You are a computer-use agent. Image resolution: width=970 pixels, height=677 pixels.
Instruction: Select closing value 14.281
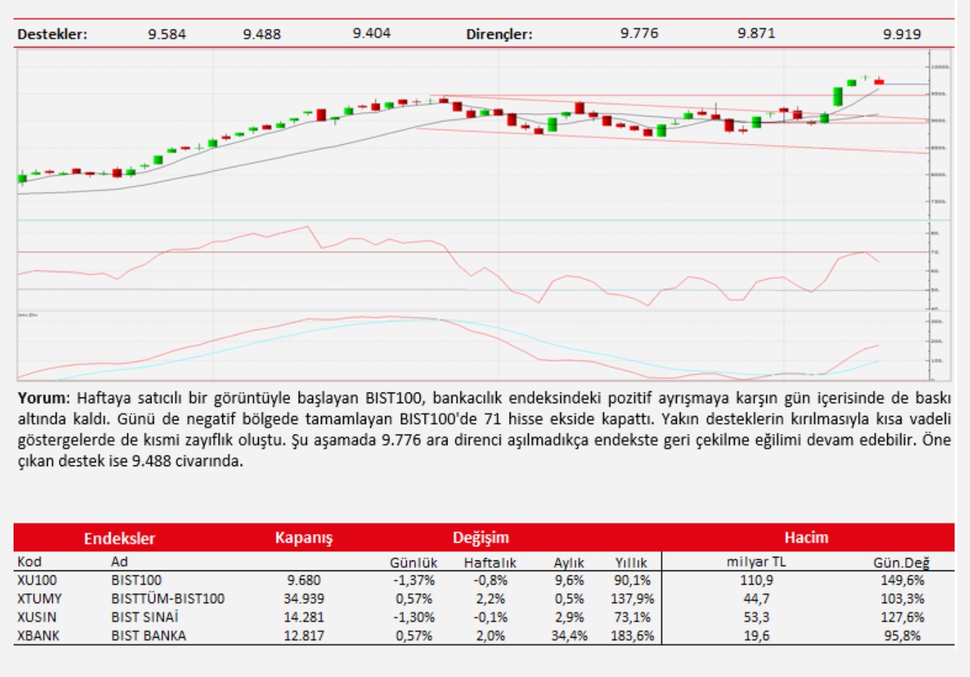[304, 618]
